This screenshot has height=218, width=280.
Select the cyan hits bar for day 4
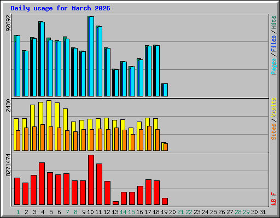[x=43, y=59]
